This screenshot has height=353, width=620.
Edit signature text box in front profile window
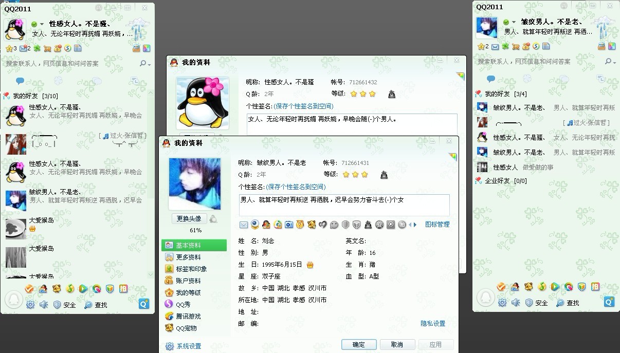344,205
